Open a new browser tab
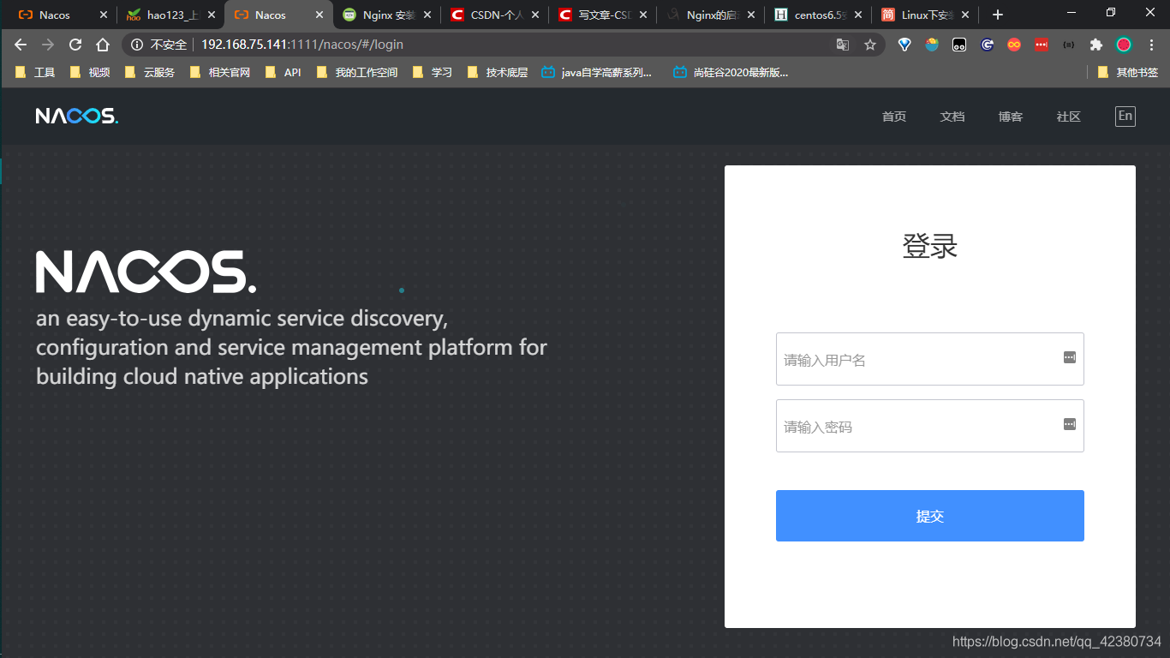The width and height of the screenshot is (1170, 658). pos(997,15)
